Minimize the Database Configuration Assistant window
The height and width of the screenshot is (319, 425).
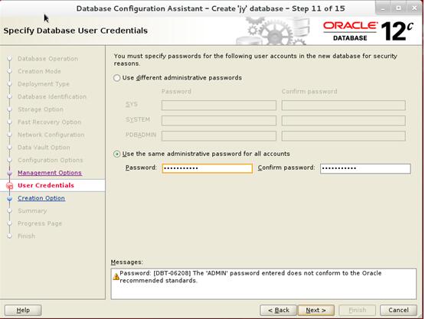click(x=382, y=8)
